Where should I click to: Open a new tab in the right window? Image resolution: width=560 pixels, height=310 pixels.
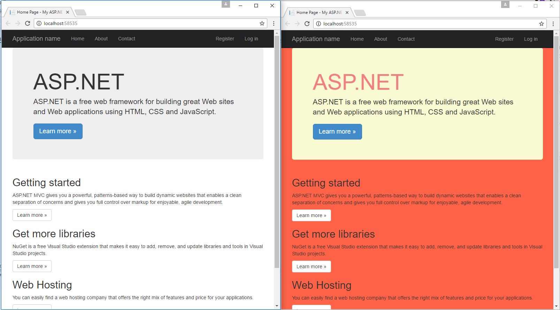click(x=360, y=13)
